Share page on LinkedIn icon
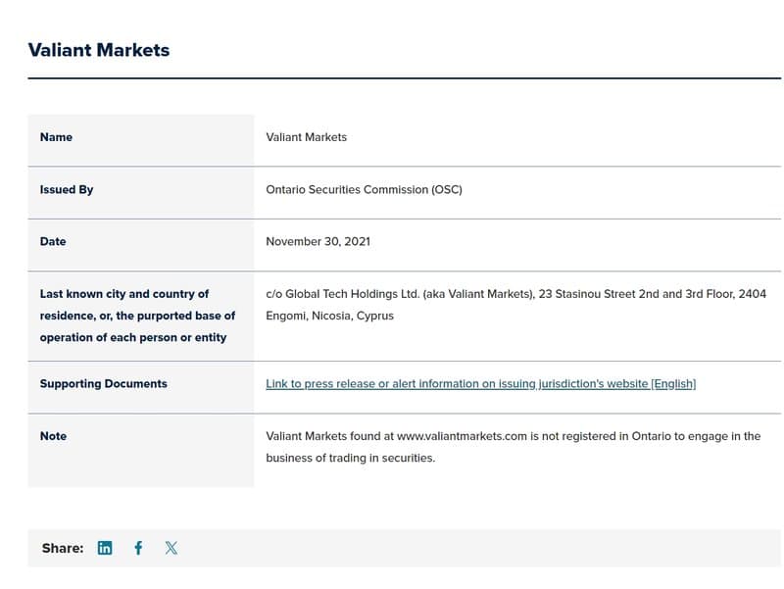 [105, 548]
